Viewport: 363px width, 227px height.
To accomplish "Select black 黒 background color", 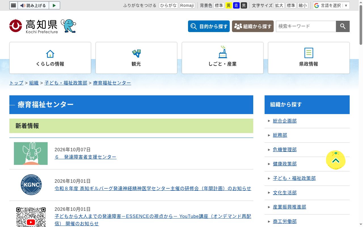I will 244,5.
